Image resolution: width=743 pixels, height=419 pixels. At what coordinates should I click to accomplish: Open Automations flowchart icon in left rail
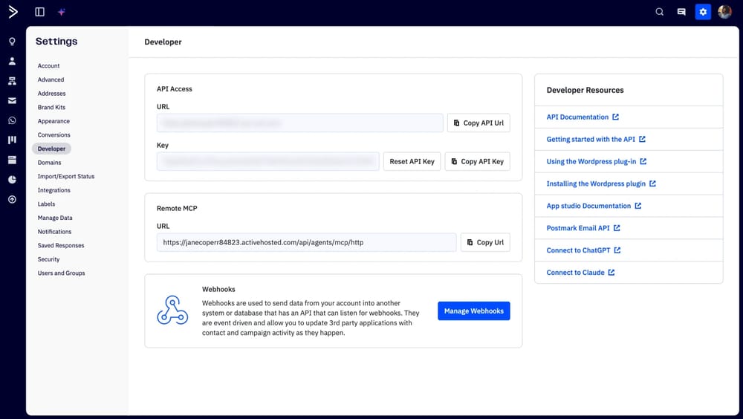coord(13,81)
